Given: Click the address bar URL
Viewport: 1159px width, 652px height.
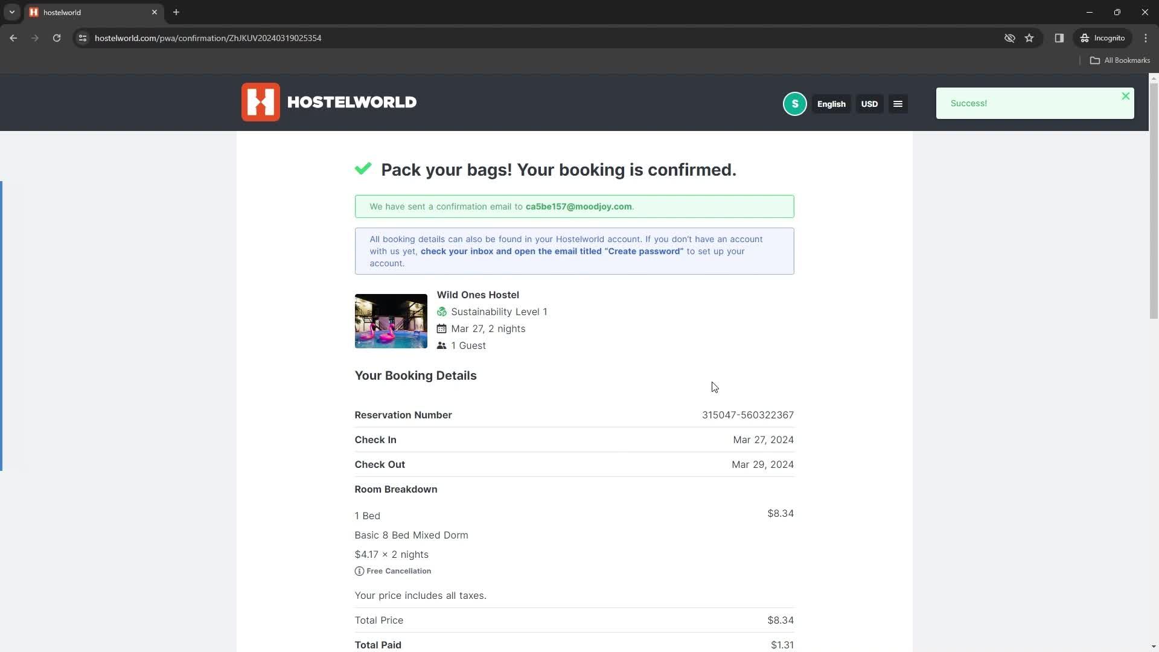Looking at the screenshot, I should 208,38.
